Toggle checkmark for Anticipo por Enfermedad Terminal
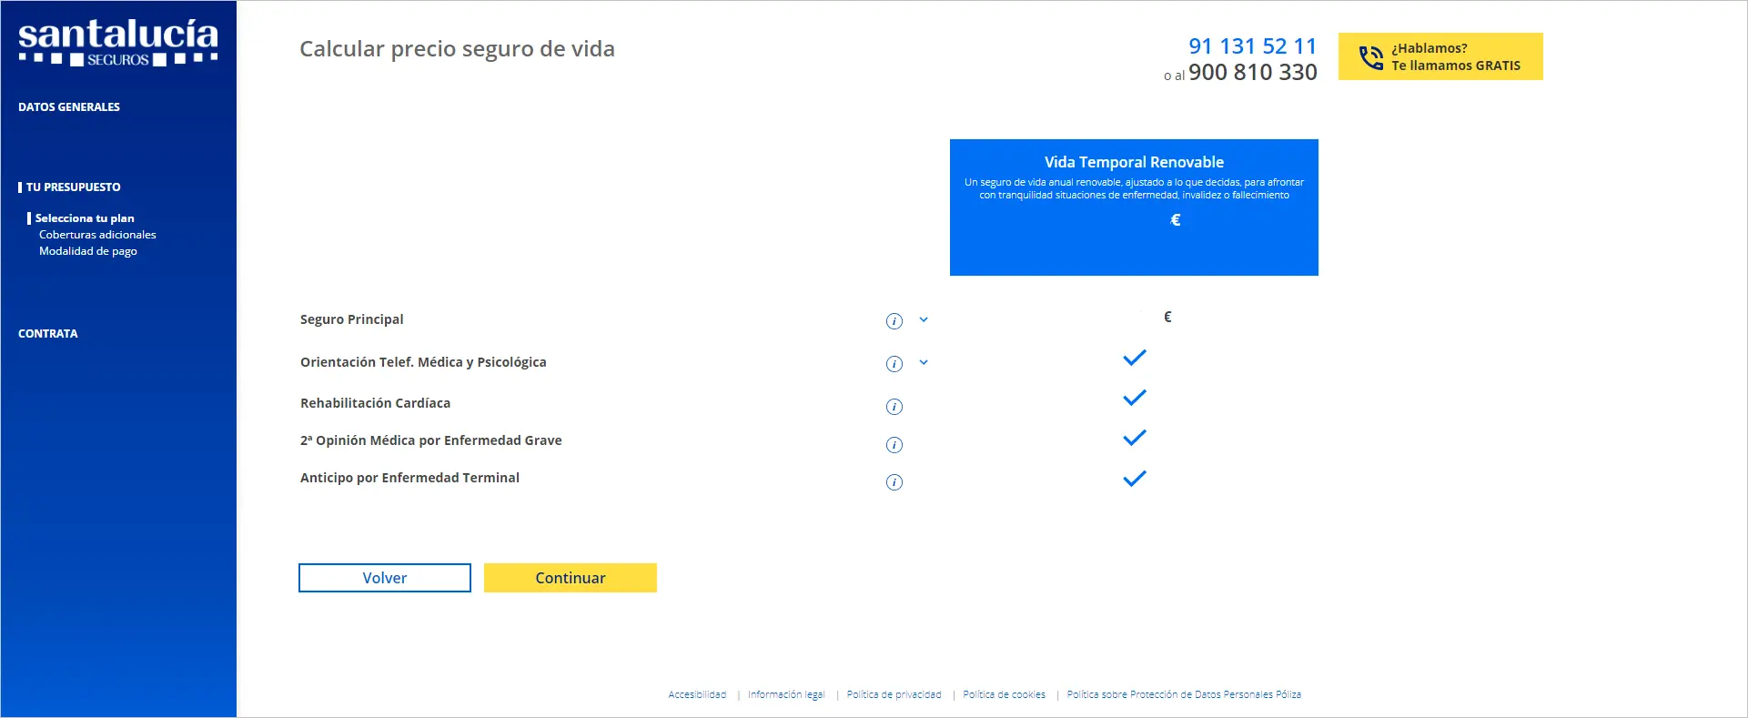The height and width of the screenshot is (718, 1748). (1134, 479)
